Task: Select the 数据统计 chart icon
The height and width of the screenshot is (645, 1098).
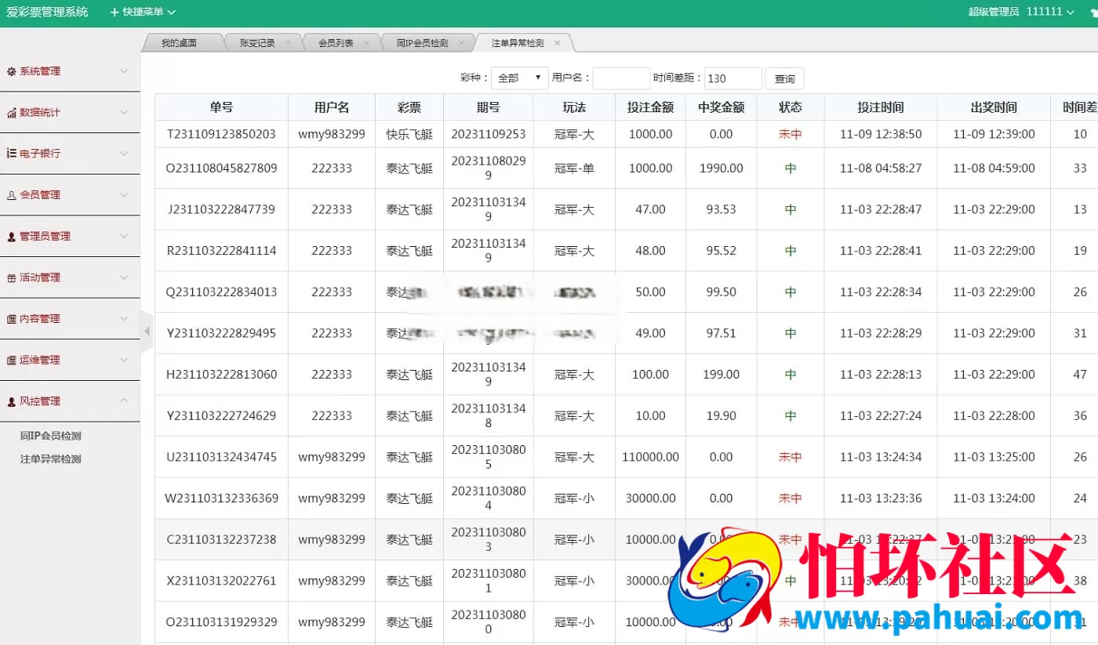Action: (11, 112)
